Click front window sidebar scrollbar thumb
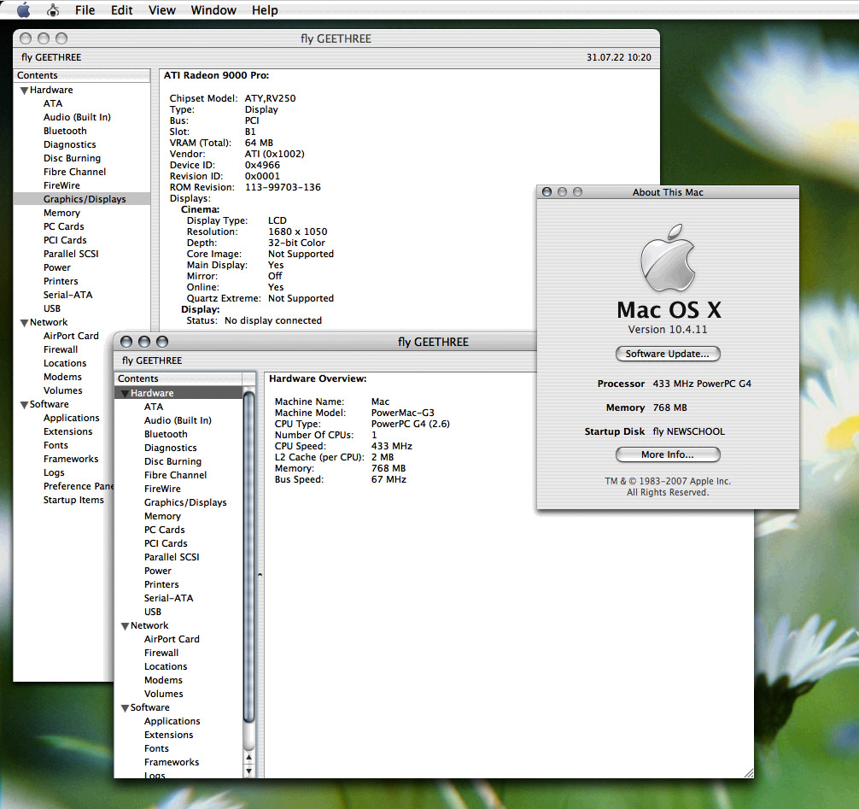 [248, 556]
